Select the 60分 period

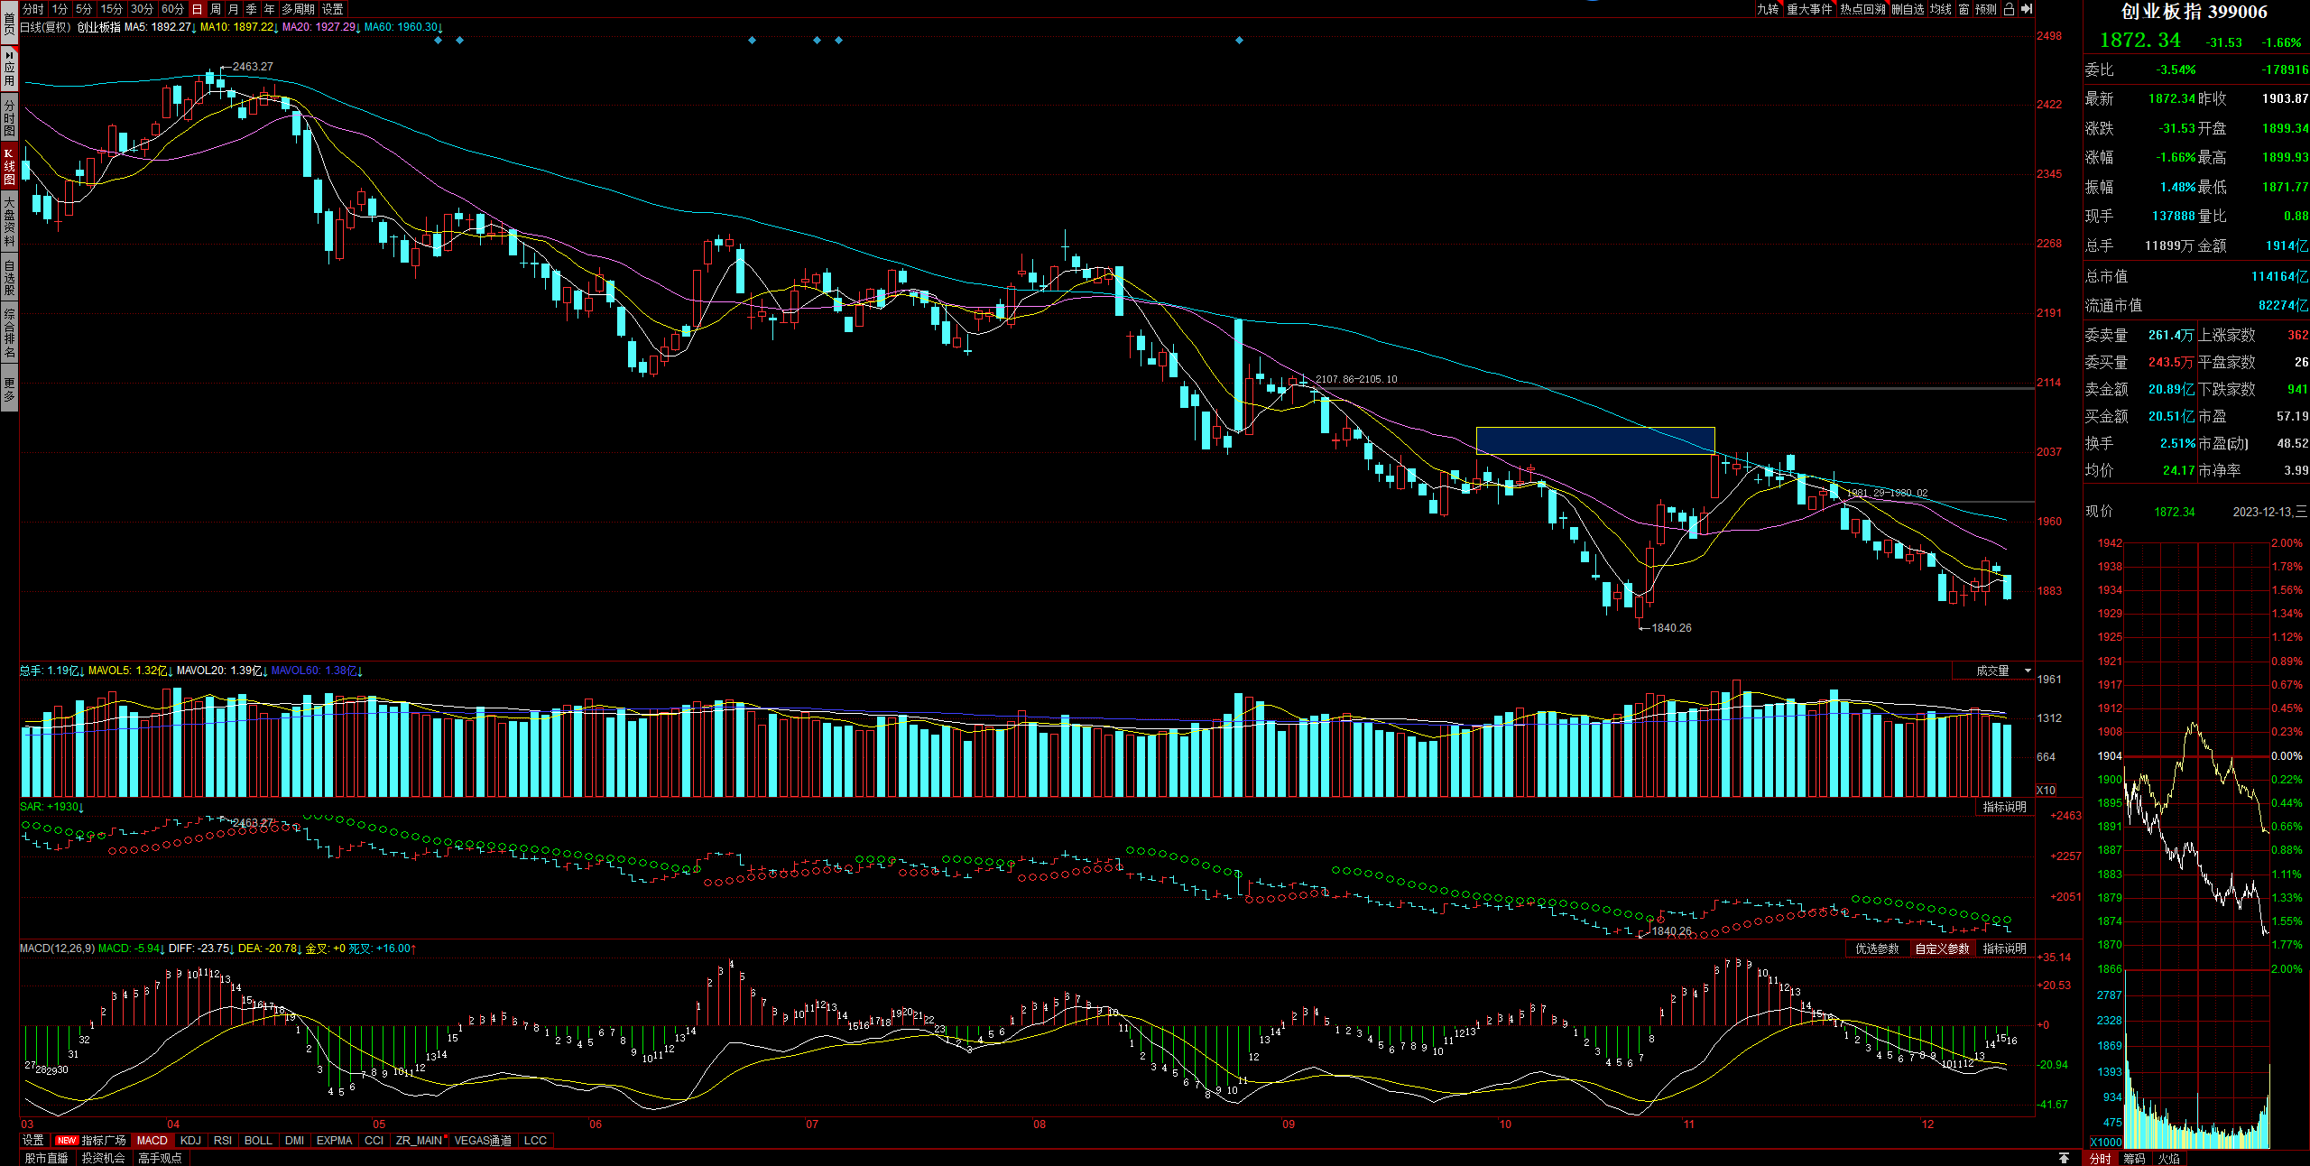point(172,9)
